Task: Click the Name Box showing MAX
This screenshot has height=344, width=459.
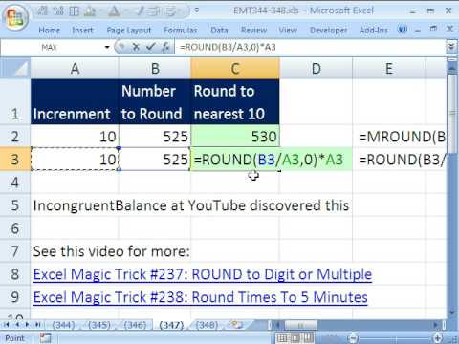Action: (53, 47)
